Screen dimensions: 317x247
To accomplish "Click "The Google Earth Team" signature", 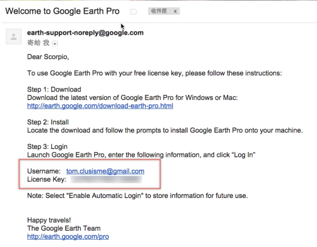I will (x=63, y=229).
